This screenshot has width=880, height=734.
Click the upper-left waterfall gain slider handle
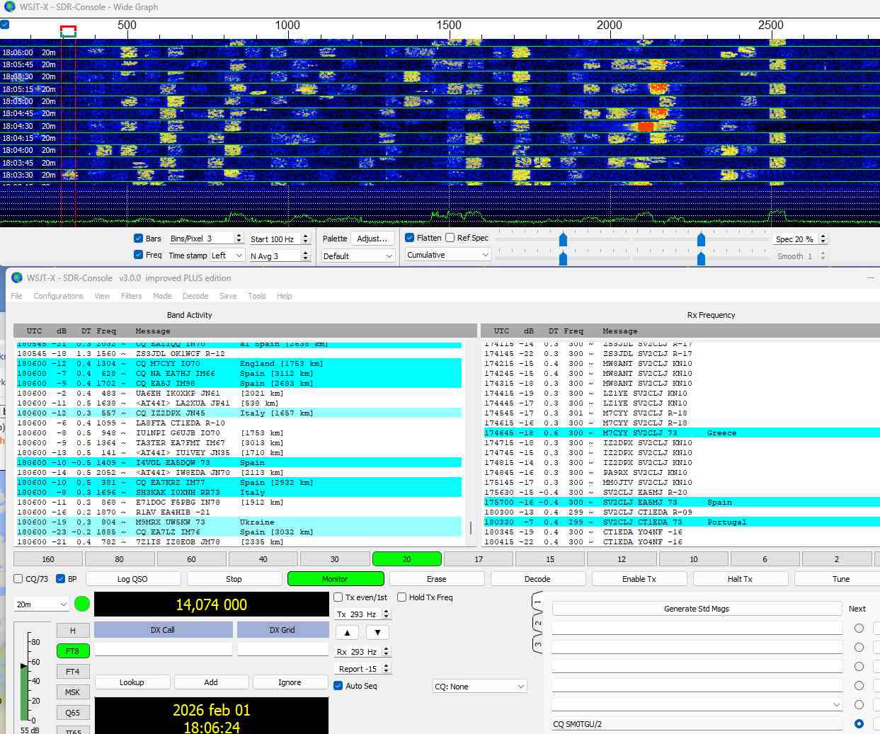click(x=563, y=240)
